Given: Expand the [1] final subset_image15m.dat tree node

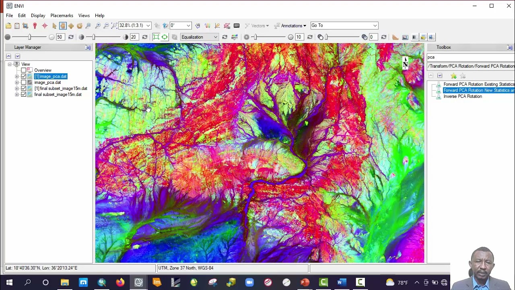Looking at the screenshot, I should tap(17, 89).
